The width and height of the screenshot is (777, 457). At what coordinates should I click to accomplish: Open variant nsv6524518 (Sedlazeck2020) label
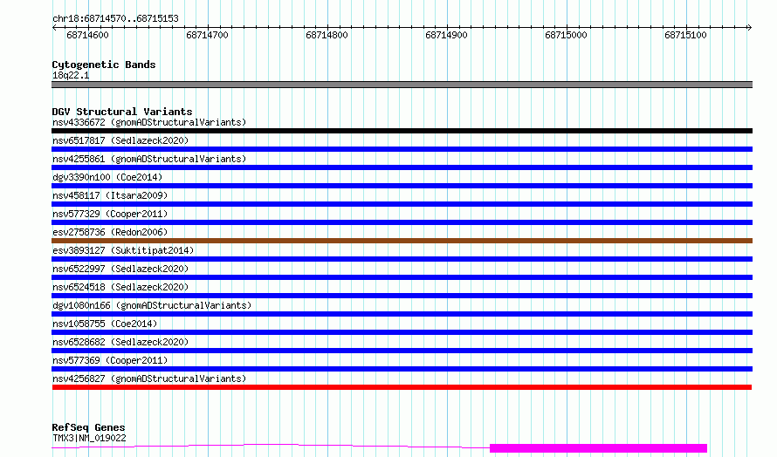(120, 287)
